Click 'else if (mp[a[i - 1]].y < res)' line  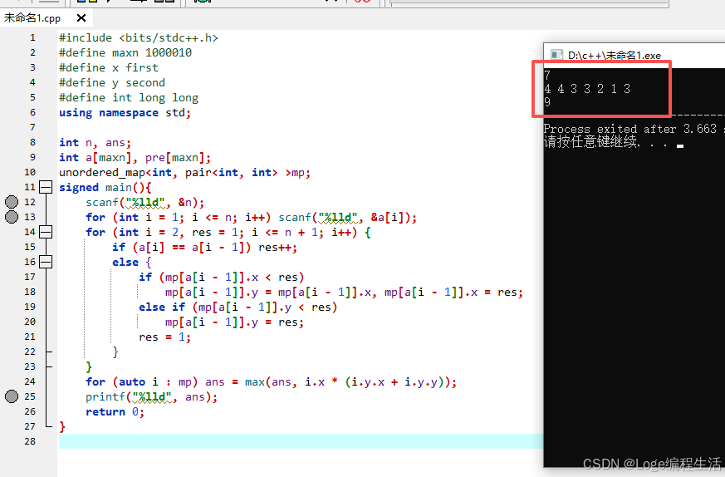(x=238, y=307)
